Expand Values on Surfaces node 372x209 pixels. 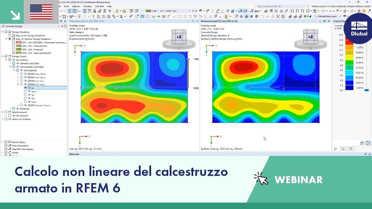pyautogui.click(x=3, y=119)
